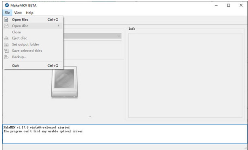Open the View menu
Viewport: 248px width, 150px height.
click(x=18, y=13)
